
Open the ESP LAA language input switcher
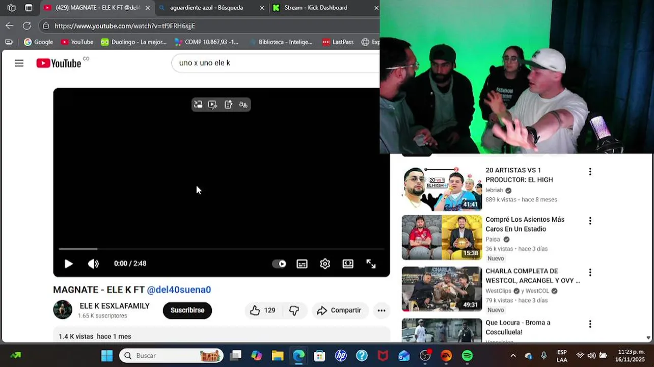tap(562, 356)
